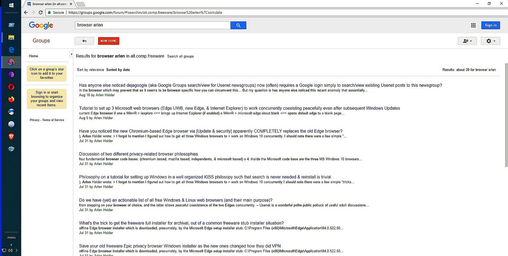Image resolution: width=508 pixels, height=256 pixels.
Task: Open File Explorer from the taskbar
Action: (x=11, y=37)
